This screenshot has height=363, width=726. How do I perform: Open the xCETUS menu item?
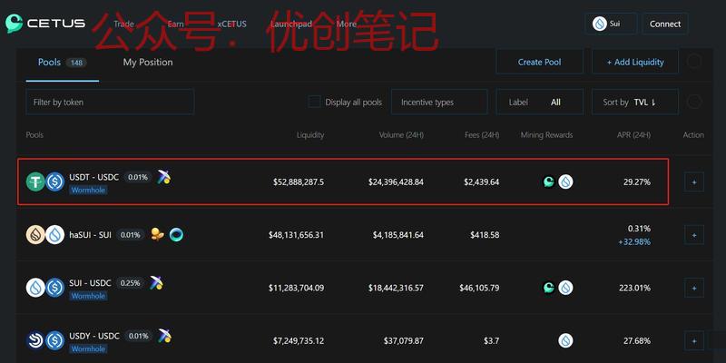232,25
